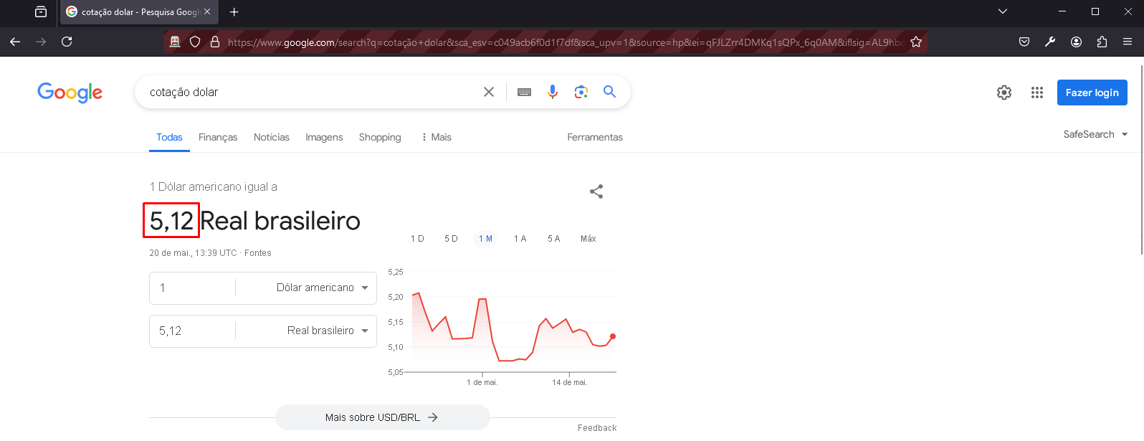Open the Real brasileiro currency dropdown
Screen dimensions: 1144x441
pos(307,331)
